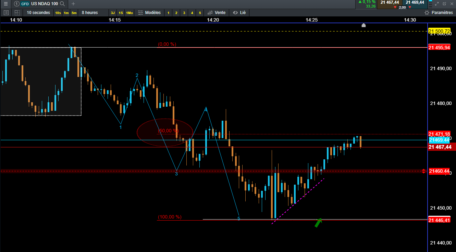Select the red dotted ellipse drawing

click(165, 132)
